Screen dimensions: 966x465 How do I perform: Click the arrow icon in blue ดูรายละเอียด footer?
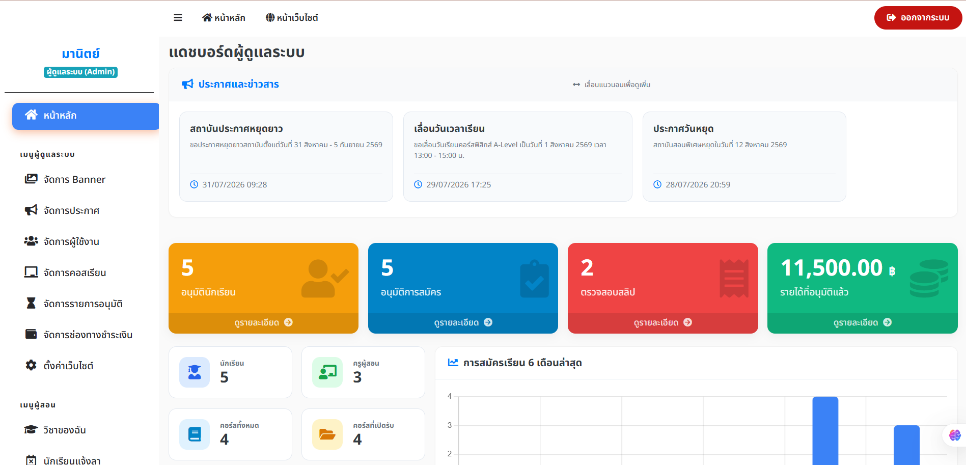(488, 322)
